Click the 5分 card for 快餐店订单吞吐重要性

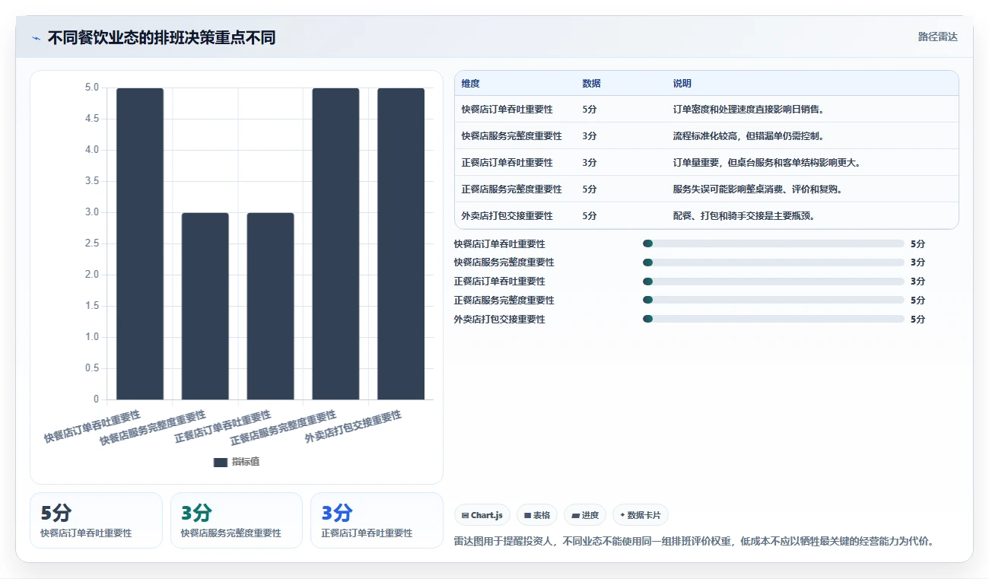96,520
